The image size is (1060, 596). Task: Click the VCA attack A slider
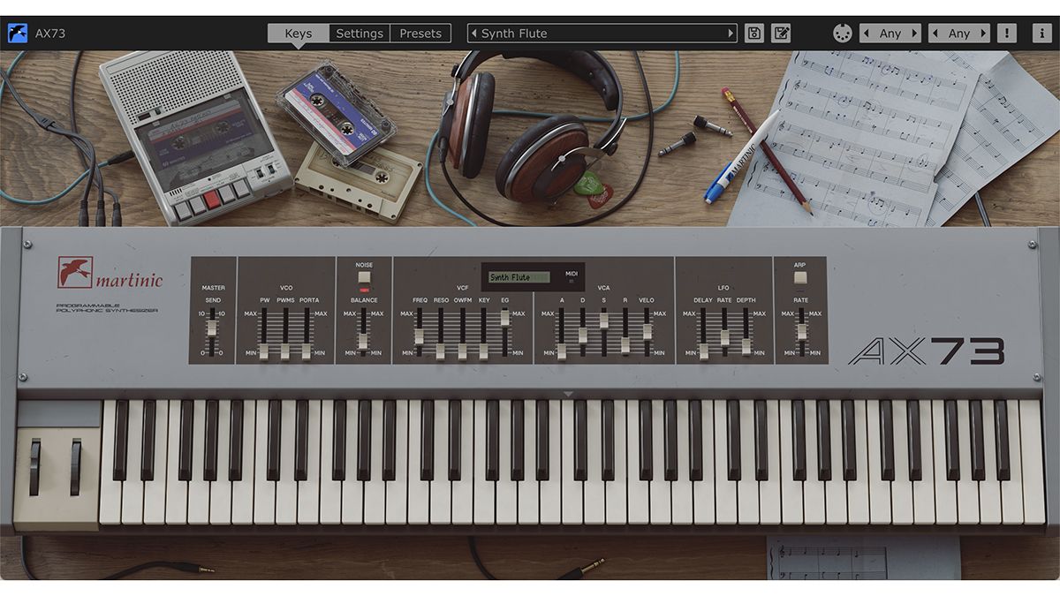[x=561, y=332]
